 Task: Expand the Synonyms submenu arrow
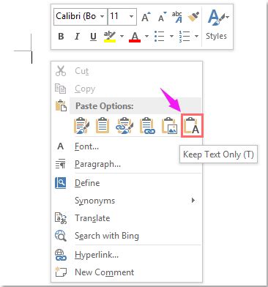click(x=193, y=201)
